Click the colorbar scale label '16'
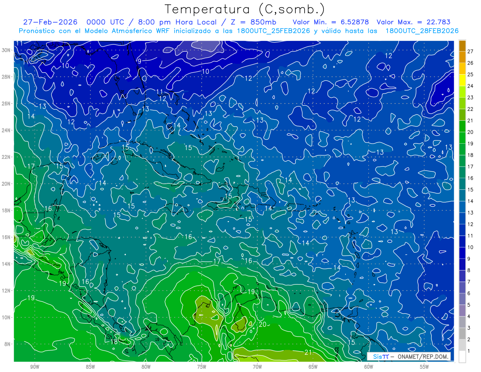 click(471, 178)
